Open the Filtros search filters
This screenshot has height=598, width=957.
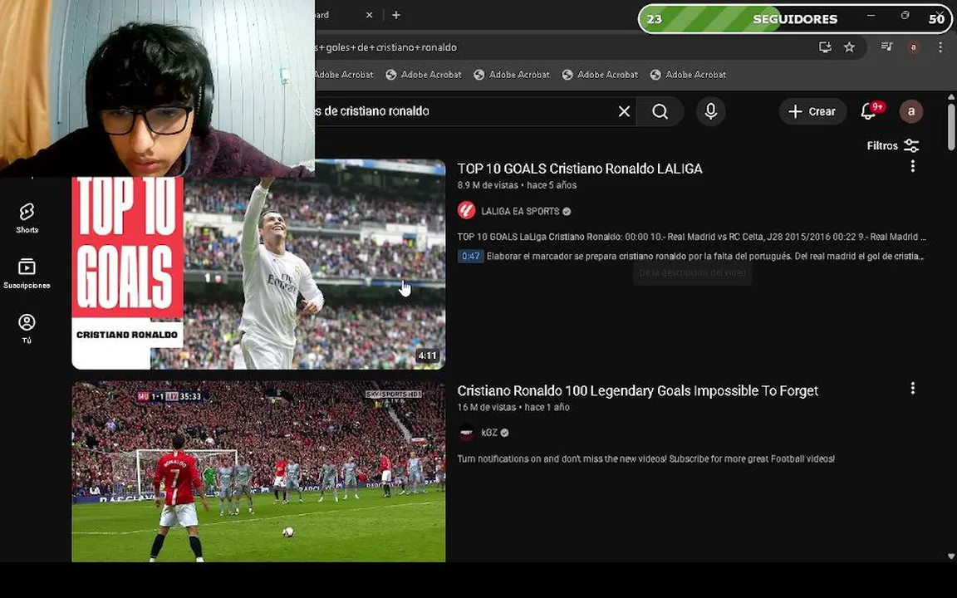tap(893, 146)
